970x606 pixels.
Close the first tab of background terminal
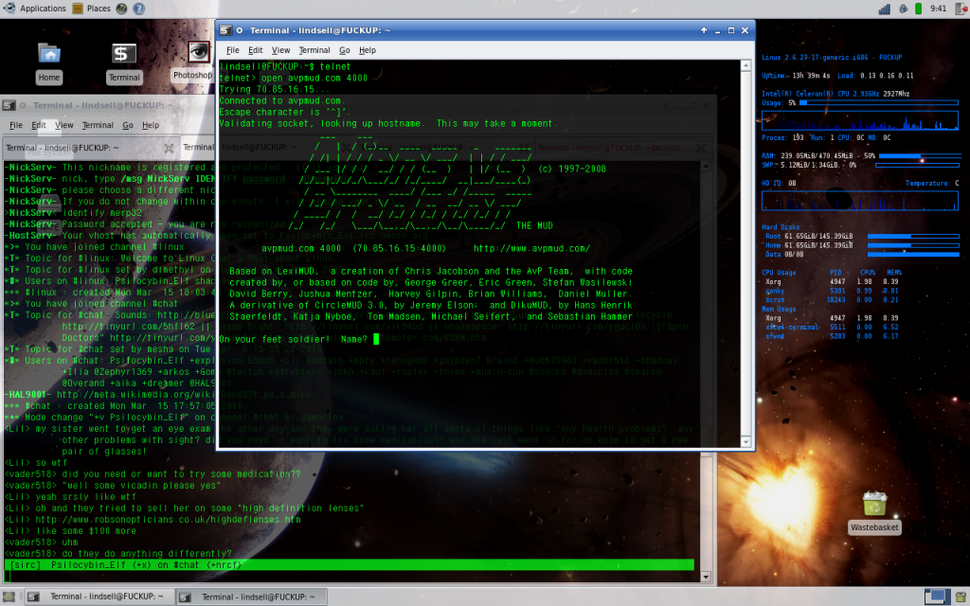click(x=169, y=148)
